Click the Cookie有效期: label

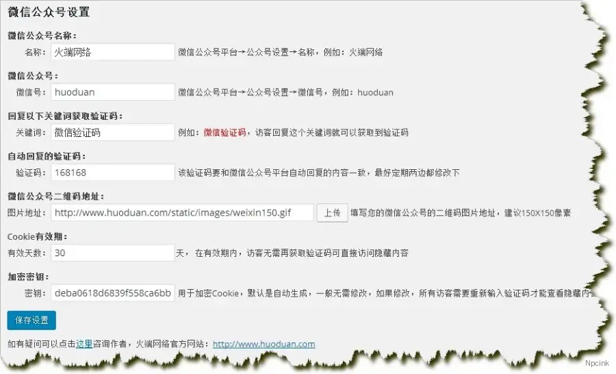coord(38,236)
